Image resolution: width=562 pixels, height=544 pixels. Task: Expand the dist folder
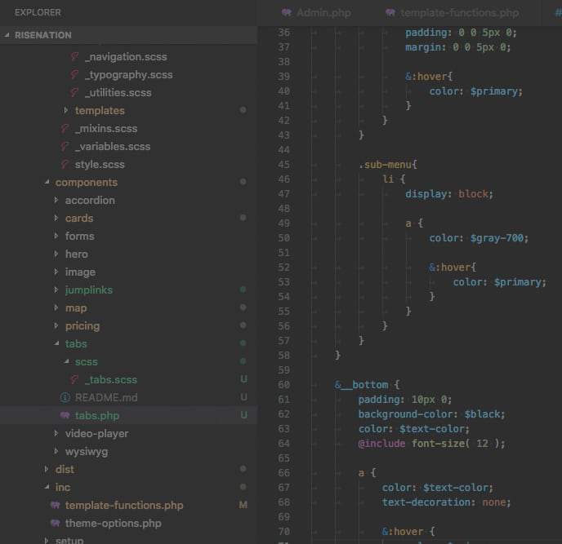coord(47,469)
